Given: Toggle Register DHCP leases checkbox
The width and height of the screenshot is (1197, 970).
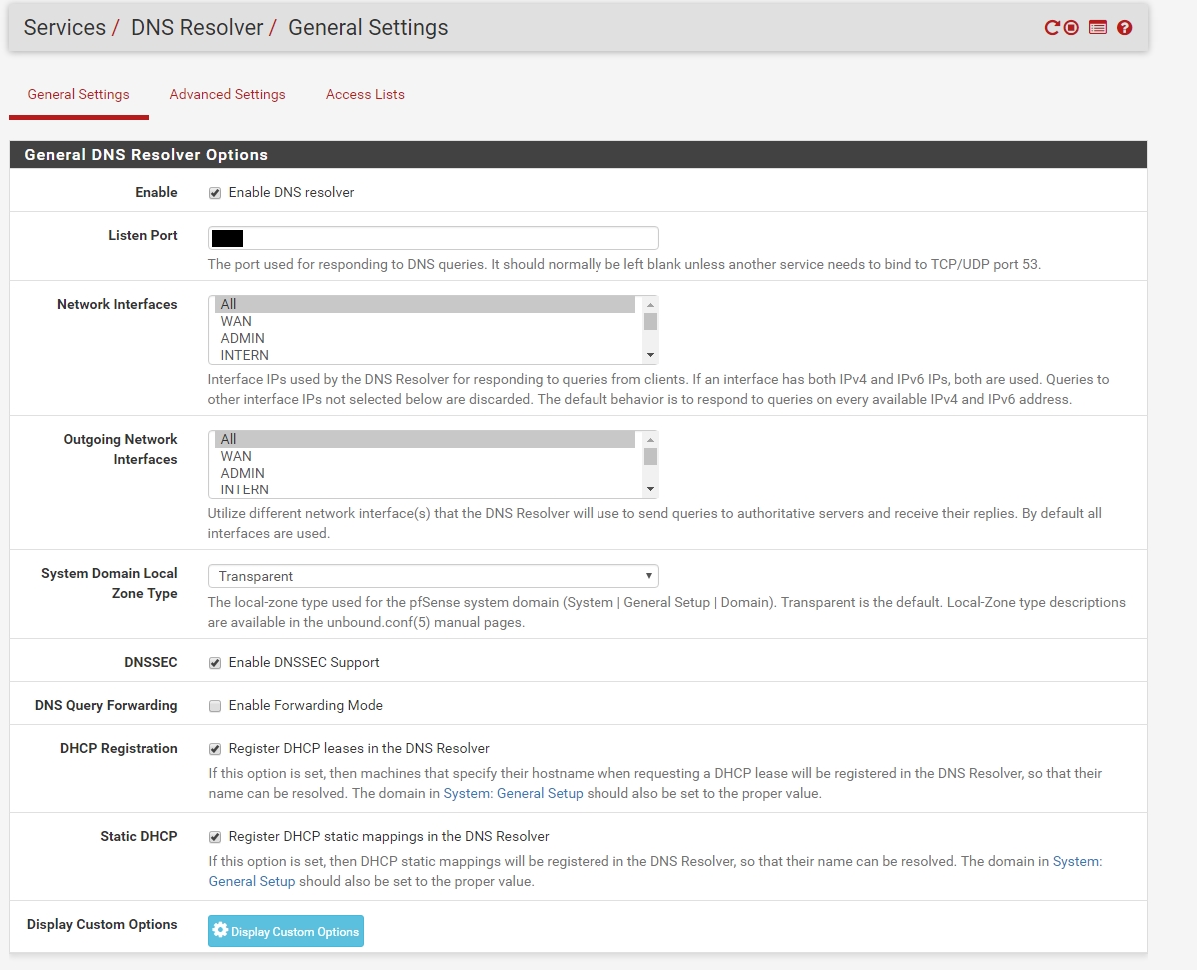Looking at the screenshot, I should coord(215,749).
